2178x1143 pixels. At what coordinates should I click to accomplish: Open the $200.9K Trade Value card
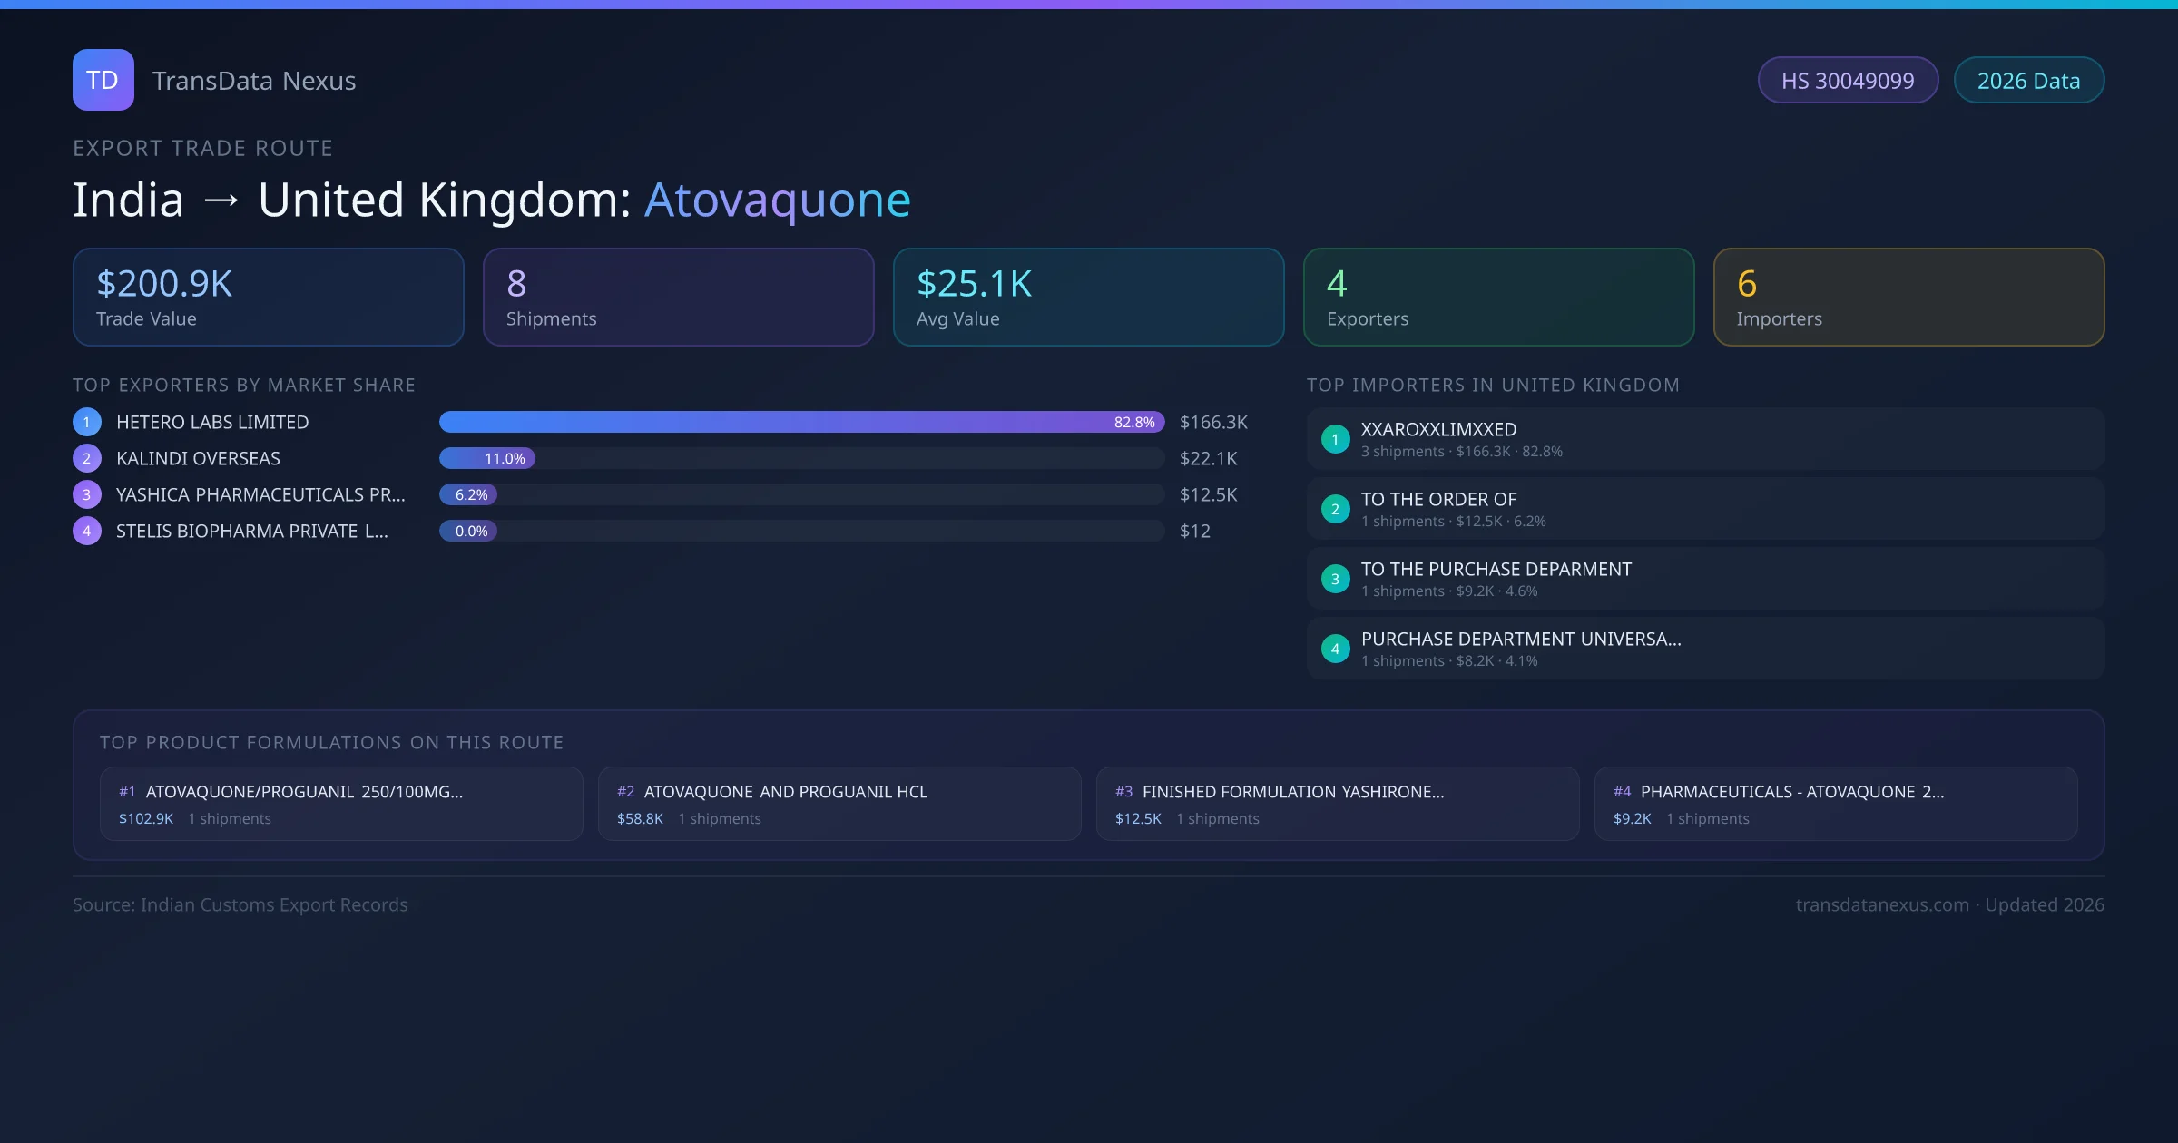pyautogui.click(x=268, y=298)
